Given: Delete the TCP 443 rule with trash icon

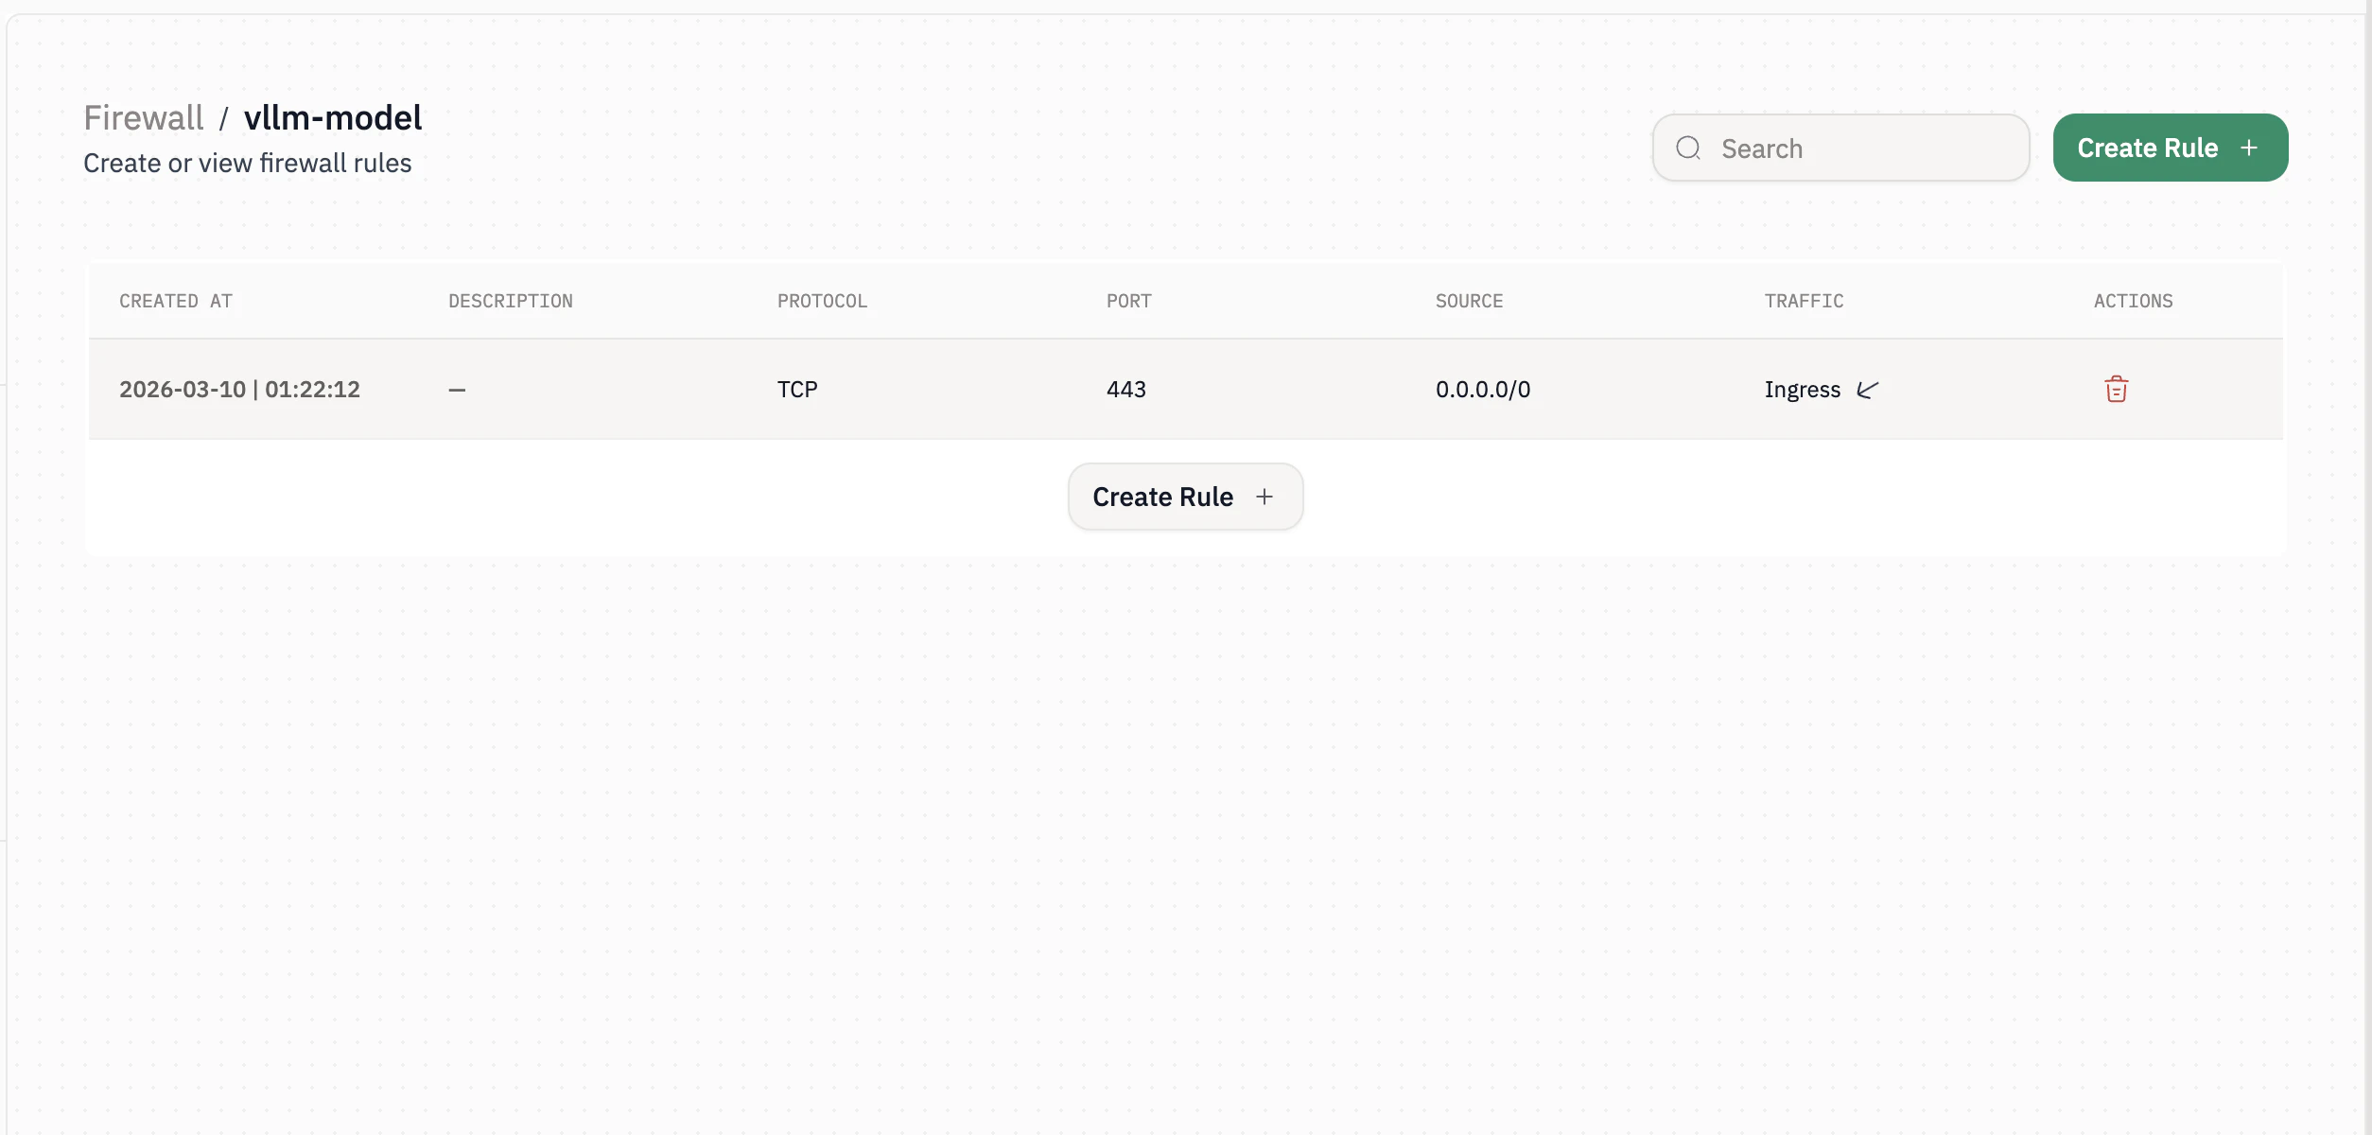Looking at the screenshot, I should pyautogui.click(x=2116, y=389).
